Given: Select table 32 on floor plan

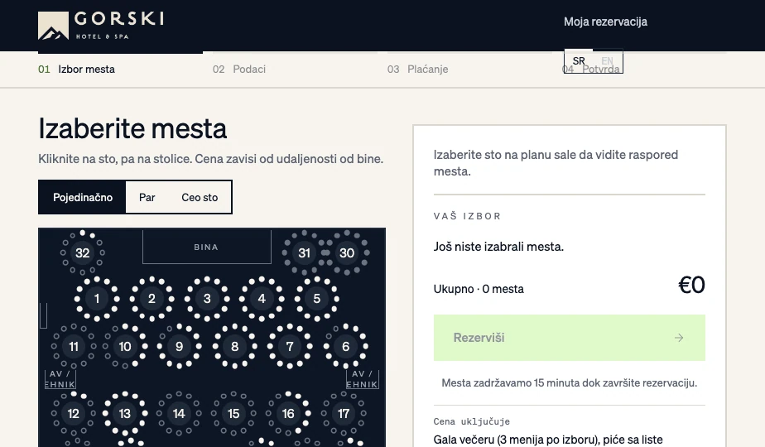Looking at the screenshot, I should (83, 252).
